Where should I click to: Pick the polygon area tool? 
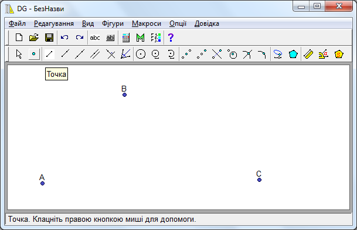pyautogui.click(x=339, y=54)
